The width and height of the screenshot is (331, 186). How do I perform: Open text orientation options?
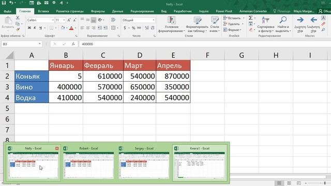[x=100, y=20]
